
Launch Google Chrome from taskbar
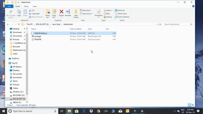point(99,111)
